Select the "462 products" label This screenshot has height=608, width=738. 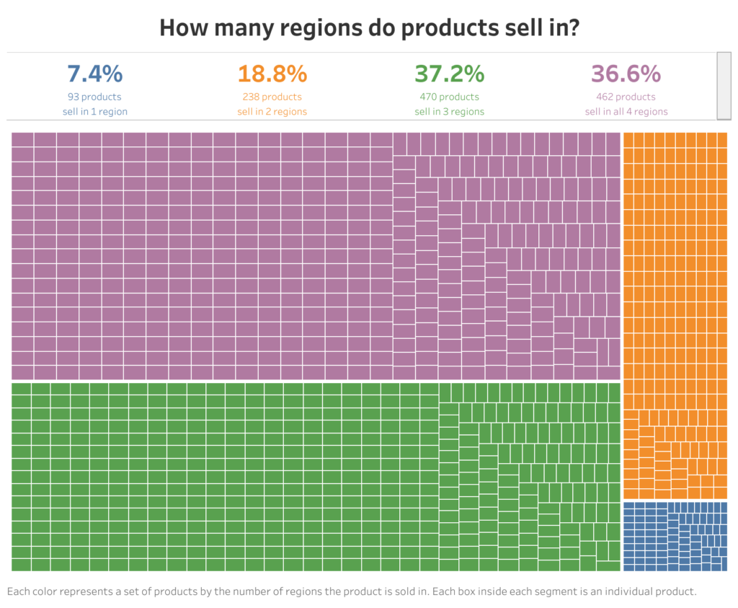tap(626, 97)
